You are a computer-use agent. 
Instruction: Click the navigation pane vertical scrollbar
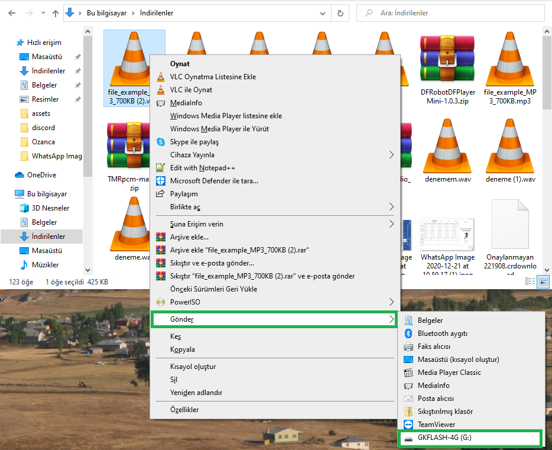tap(87, 118)
